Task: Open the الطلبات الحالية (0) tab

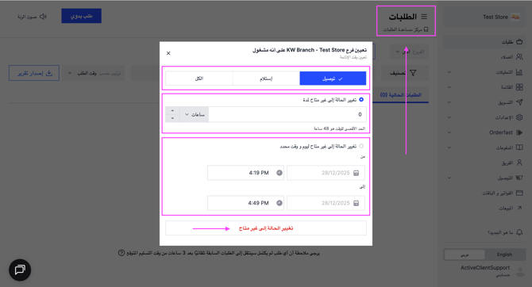Action: [401, 95]
